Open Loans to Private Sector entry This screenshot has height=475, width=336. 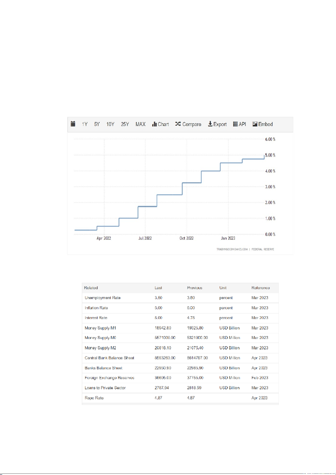click(105, 388)
